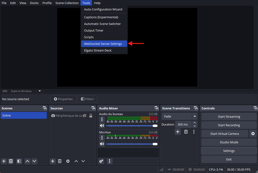Move source down arrow in Sources panel
The width and height of the screenshot is (258, 173).
point(83,161)
